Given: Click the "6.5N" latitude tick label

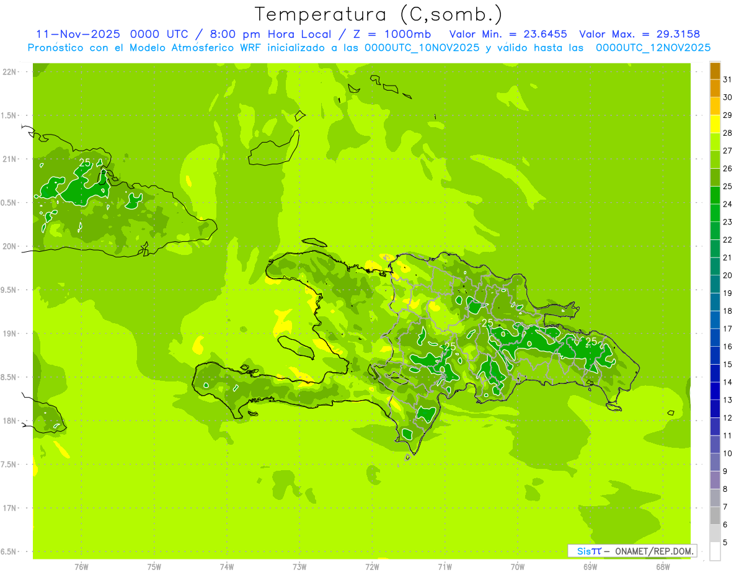Looking at the screenshot, I should (9, 551).
